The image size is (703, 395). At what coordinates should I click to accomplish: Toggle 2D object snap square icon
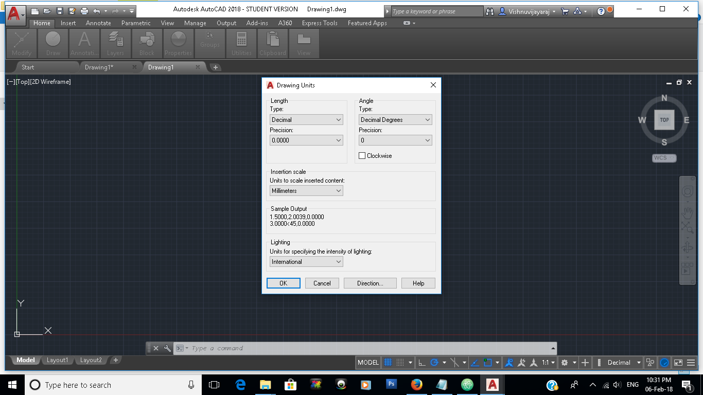[x=488, y=363]
